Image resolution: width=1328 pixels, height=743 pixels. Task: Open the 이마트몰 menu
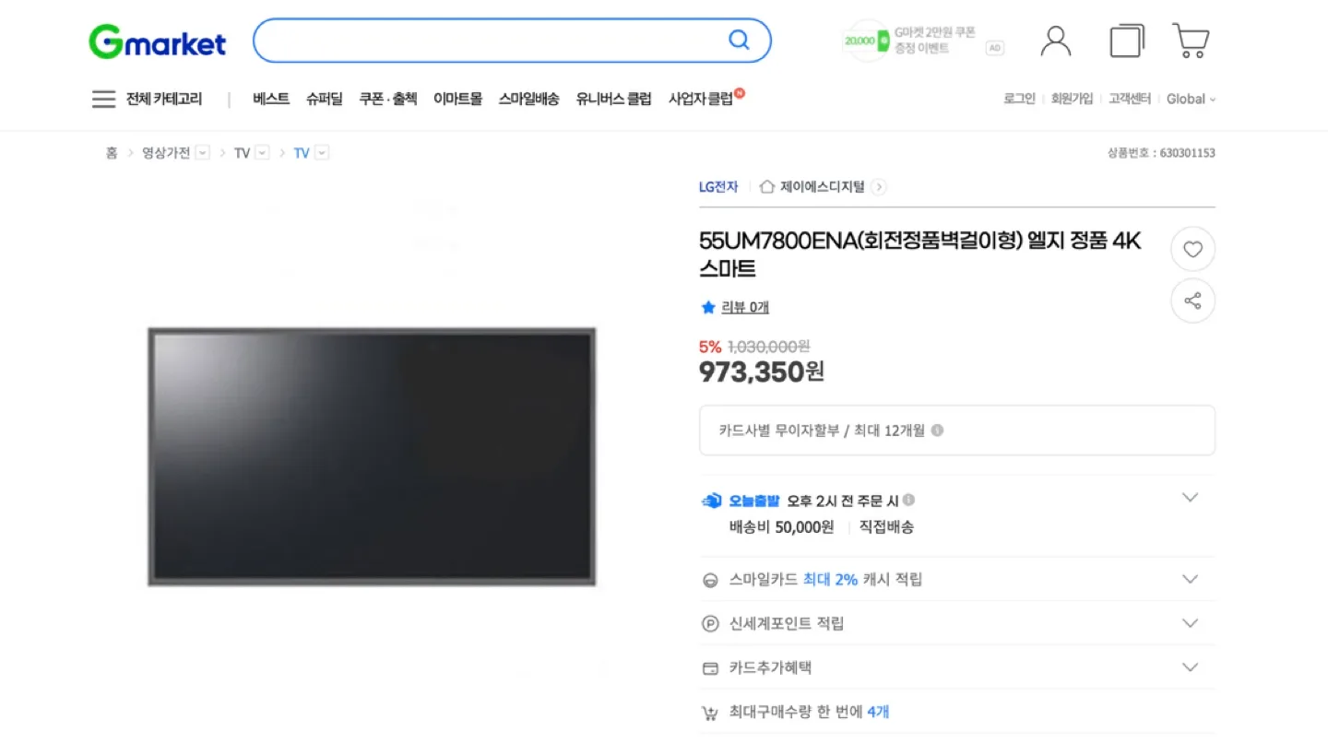pos(457,99)
